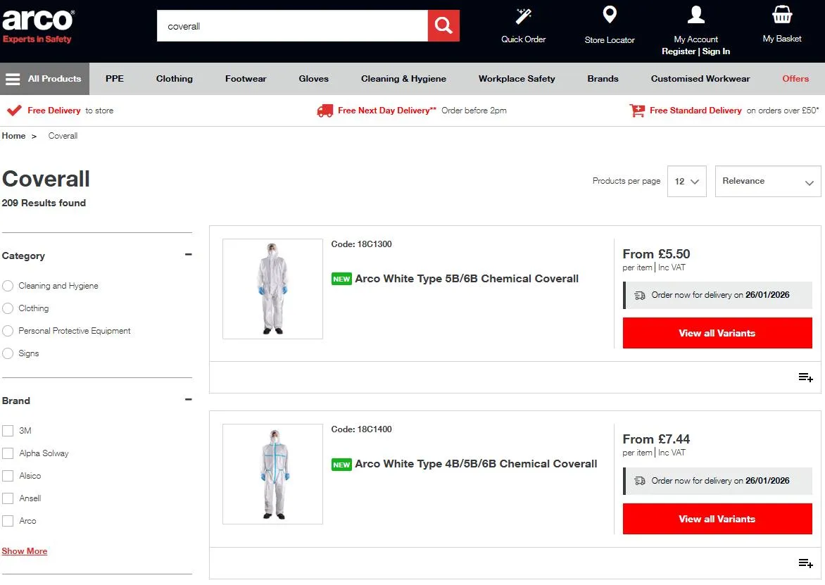This screenshot has width=825, height=585.
Task: View all Variants for £7.44 coverall
Action: (717, 519)
